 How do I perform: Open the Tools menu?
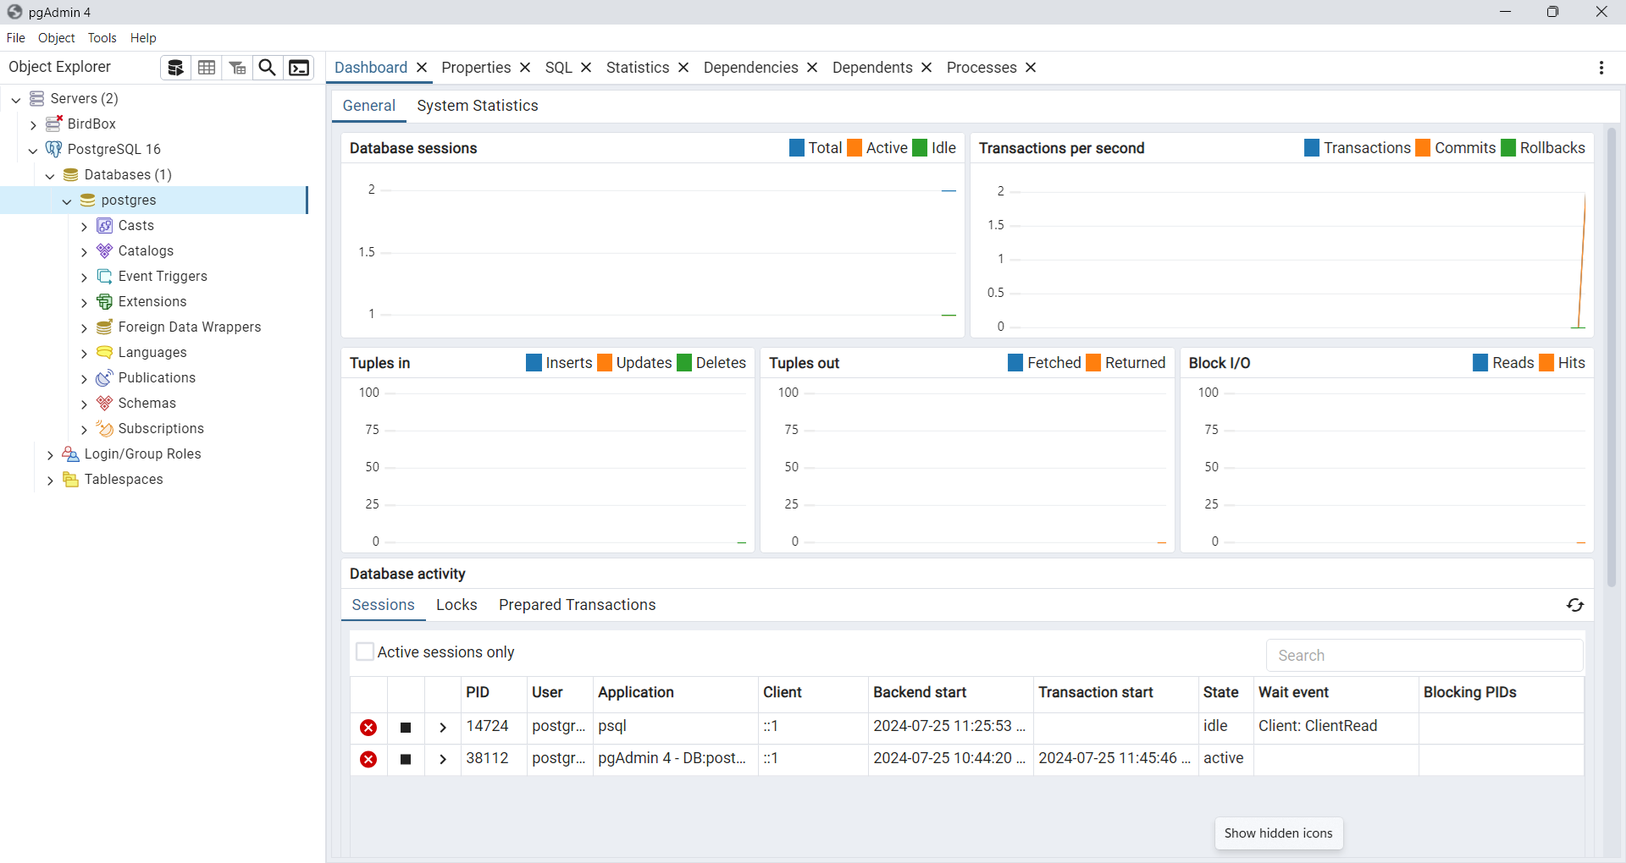point(102,38)
